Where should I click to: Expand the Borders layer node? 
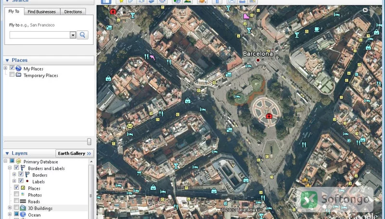point(14,174)
